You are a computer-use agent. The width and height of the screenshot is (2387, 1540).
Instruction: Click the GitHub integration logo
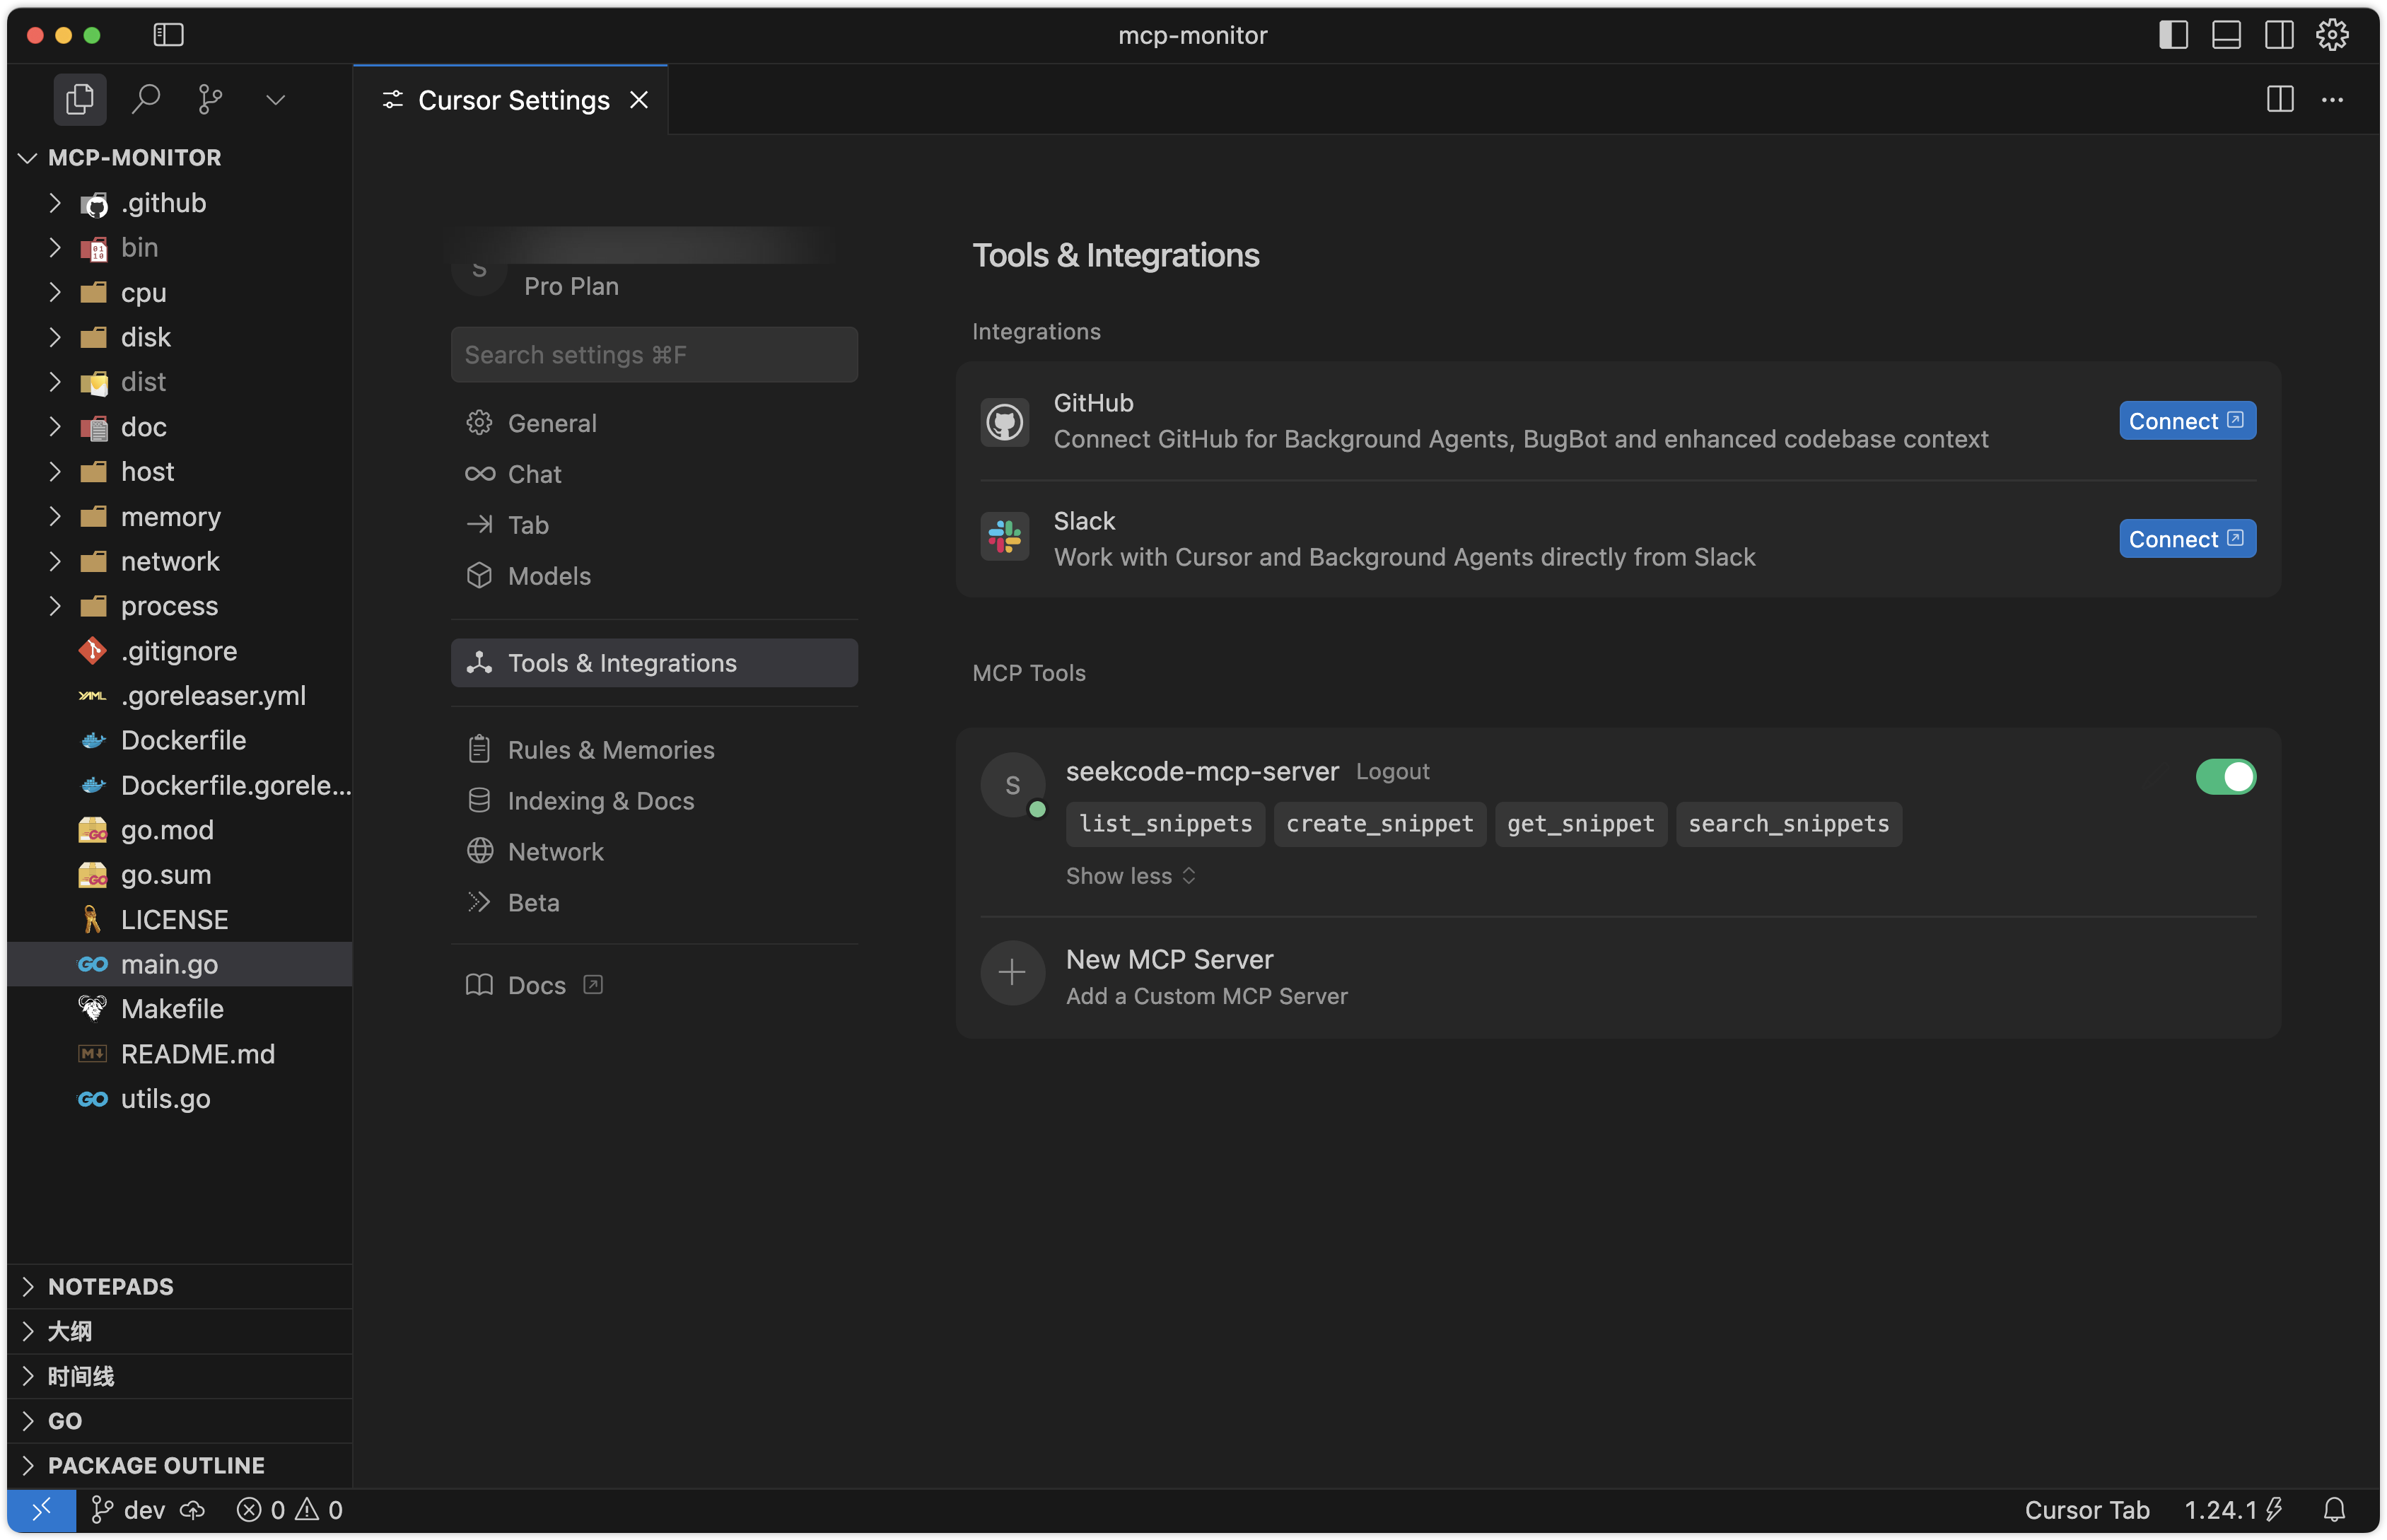(x=1005, y=422)
